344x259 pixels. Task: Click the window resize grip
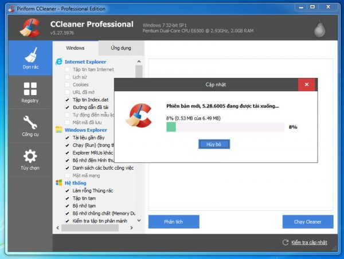[x=334, y=249]
